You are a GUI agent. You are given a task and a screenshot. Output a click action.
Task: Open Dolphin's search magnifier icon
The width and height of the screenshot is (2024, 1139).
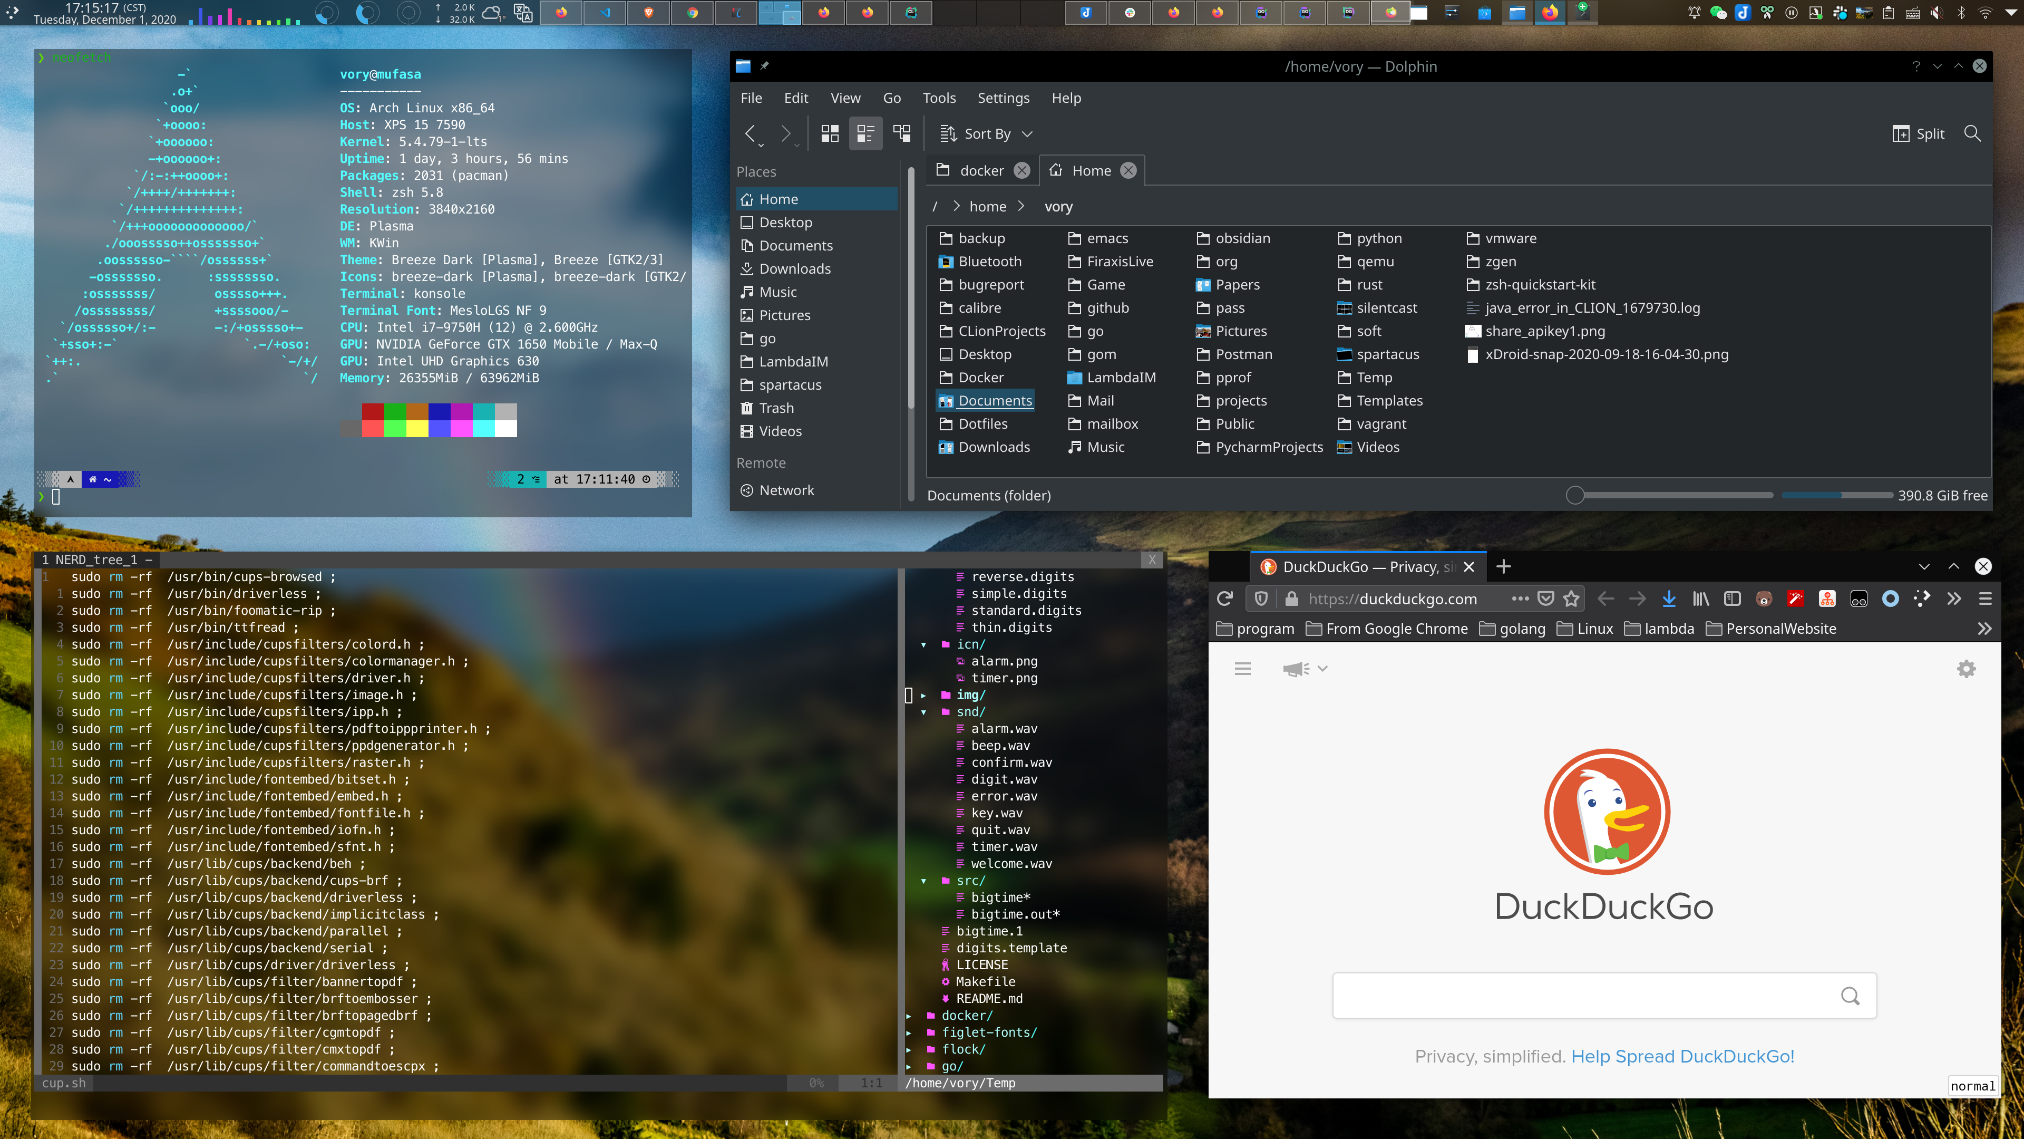click(x=1971, y=133)
